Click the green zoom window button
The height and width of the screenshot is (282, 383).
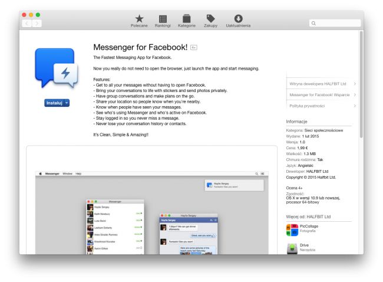pyautogui.click(x=38, y=15)
